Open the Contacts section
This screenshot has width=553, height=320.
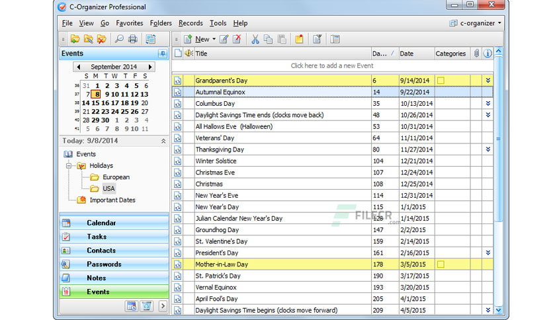(114, 250)
